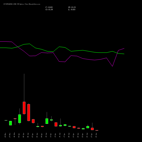Click the red candle above 15 Apr
The image size is (142, 142).
pos(56,124)
